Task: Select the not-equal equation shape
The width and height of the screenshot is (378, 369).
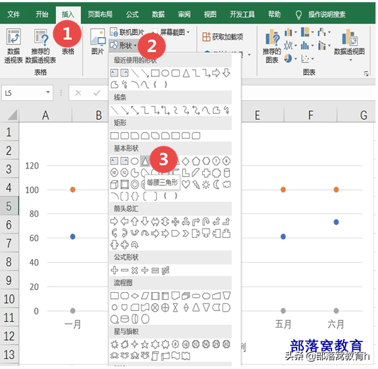Action: tap(165, 271)
